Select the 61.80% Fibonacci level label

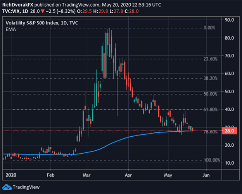pyautogui.click(x=210, y=110)
